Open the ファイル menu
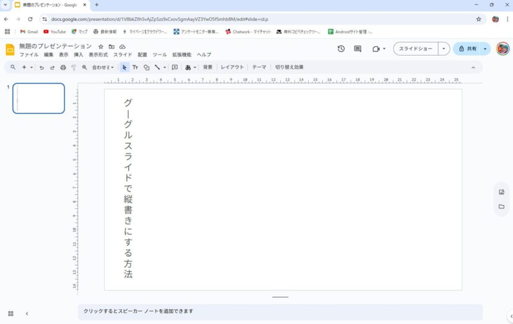513x324 pixels. [x=29, y=55]
